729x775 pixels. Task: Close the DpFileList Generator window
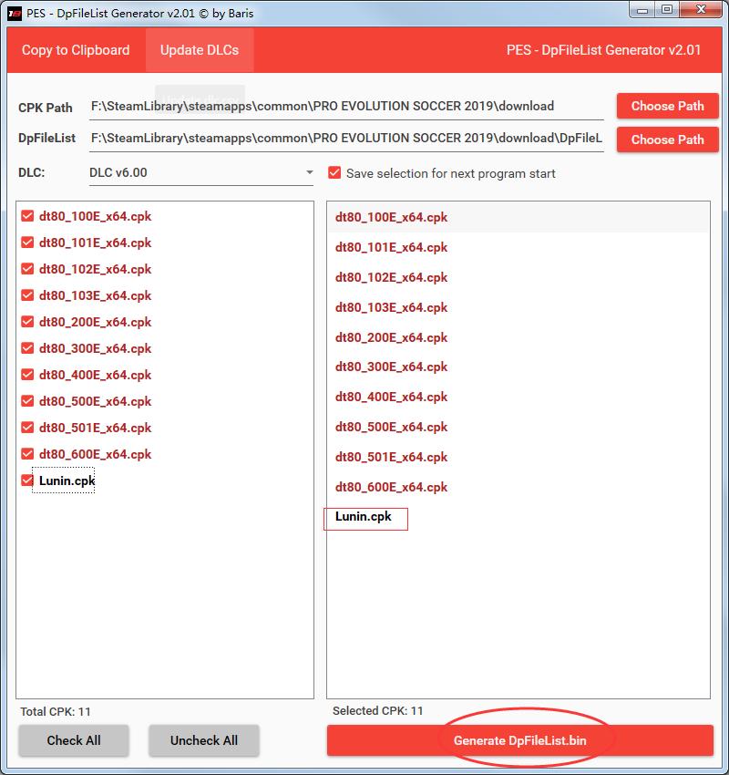(x=701, y=9)
